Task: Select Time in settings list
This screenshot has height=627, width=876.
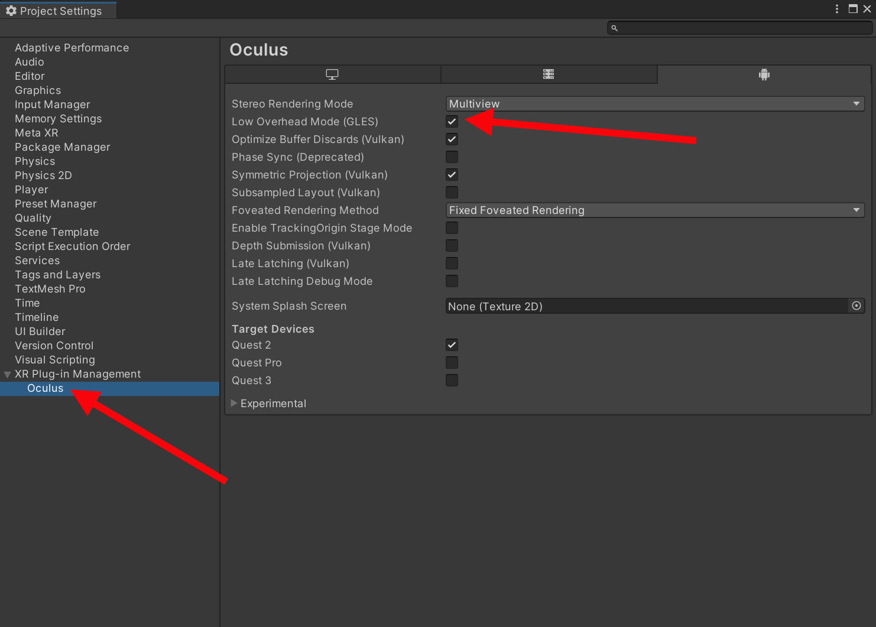Action: tap(27, 303)
